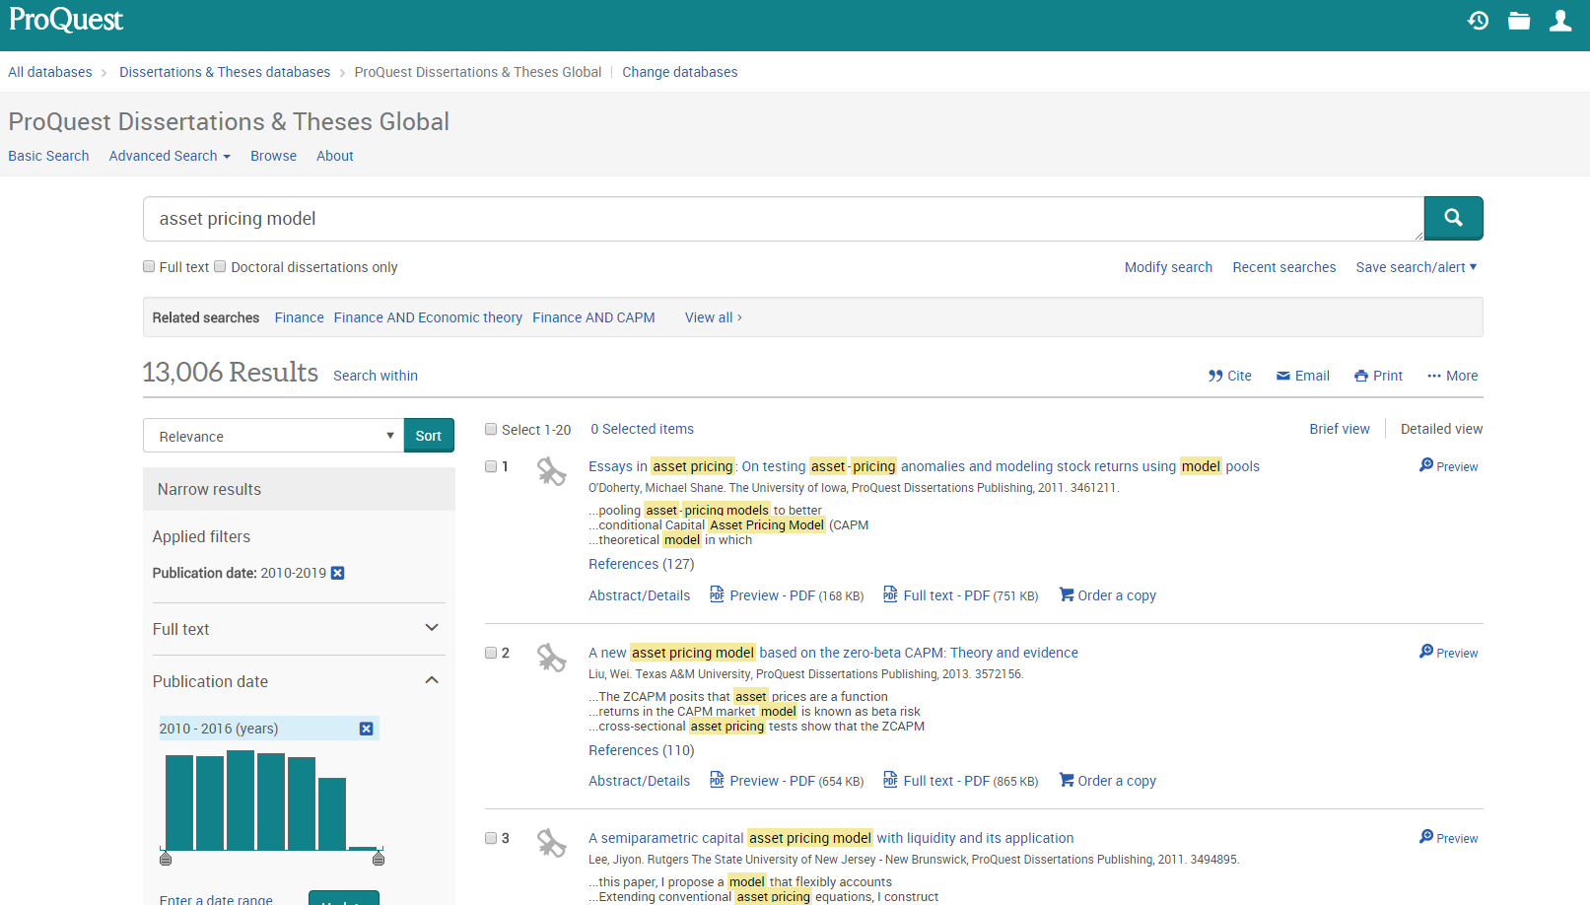Image resolution: width=1590 pixels, height=905 pixels.
Task: Click Change databases link
Action: [679, 72]
